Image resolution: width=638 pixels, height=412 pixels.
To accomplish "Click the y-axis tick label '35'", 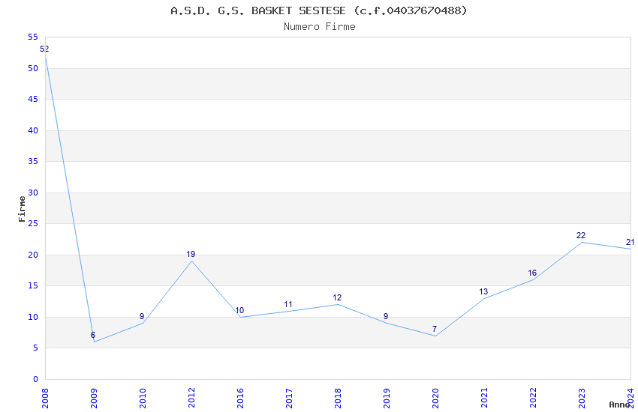I will point(33,162).
